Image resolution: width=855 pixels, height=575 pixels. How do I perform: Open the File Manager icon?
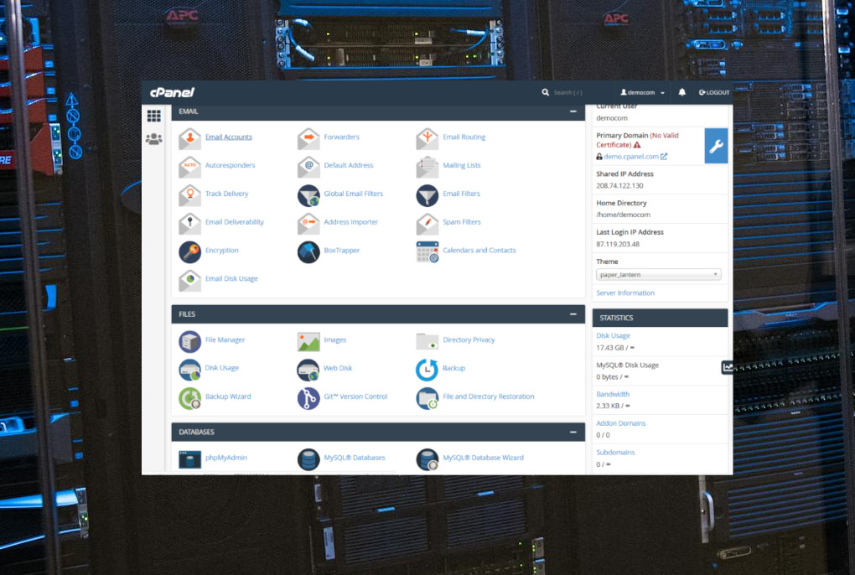[189, 341]
